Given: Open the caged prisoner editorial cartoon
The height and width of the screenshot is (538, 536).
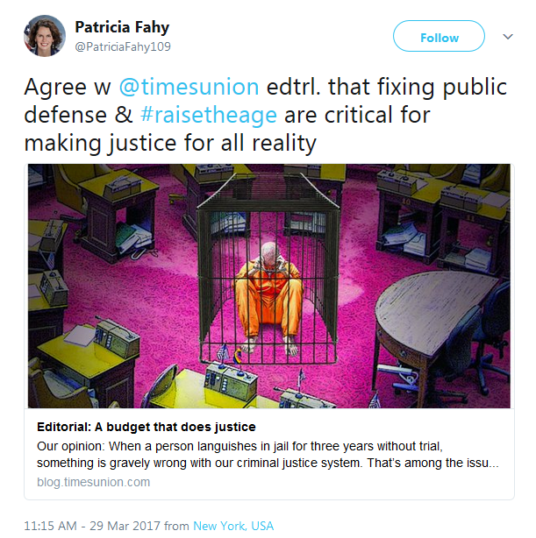Looking at the screenshot, I should click(269, 286).
